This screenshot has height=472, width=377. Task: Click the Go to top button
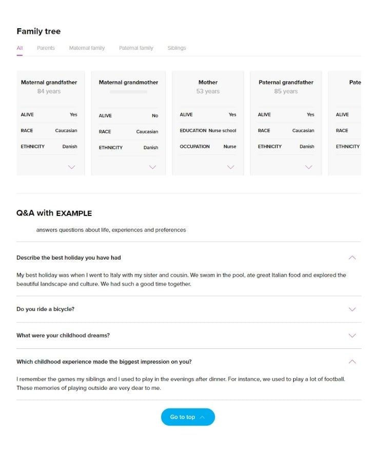(188, 417)
